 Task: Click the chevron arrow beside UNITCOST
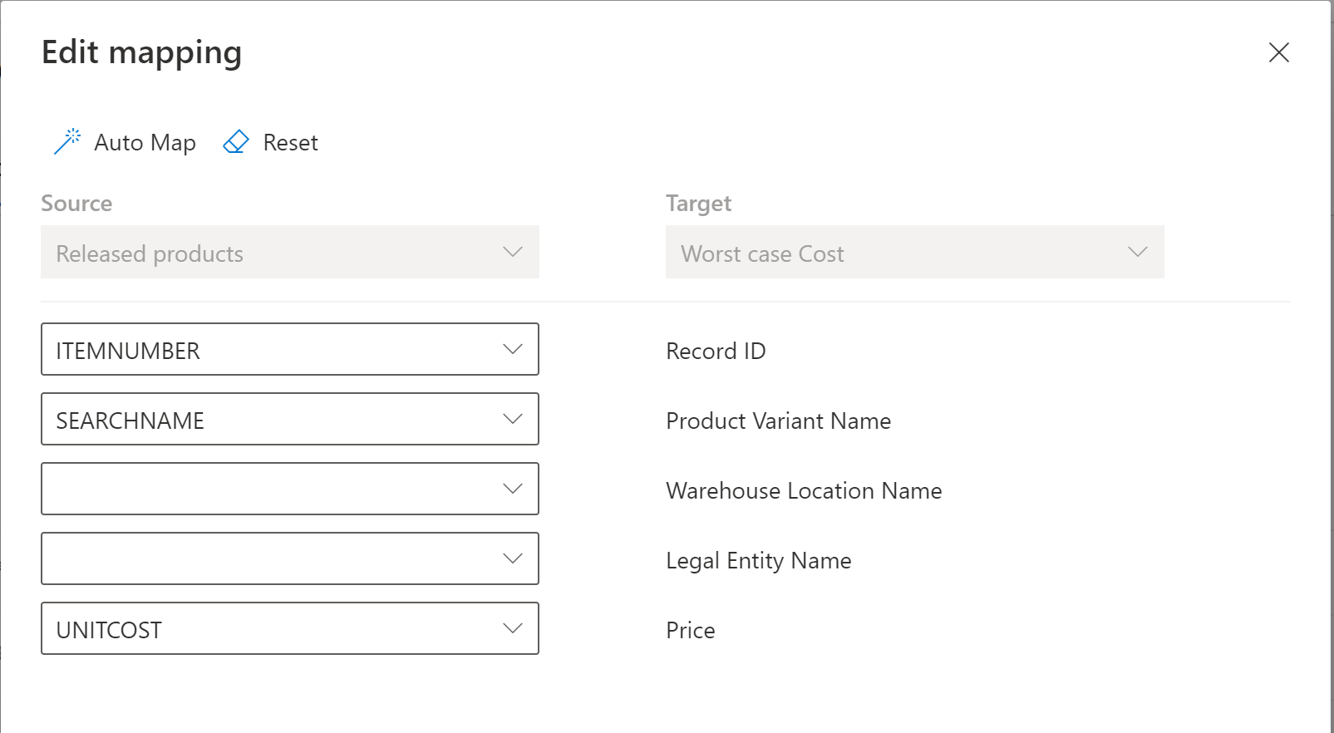pos(513,628)
